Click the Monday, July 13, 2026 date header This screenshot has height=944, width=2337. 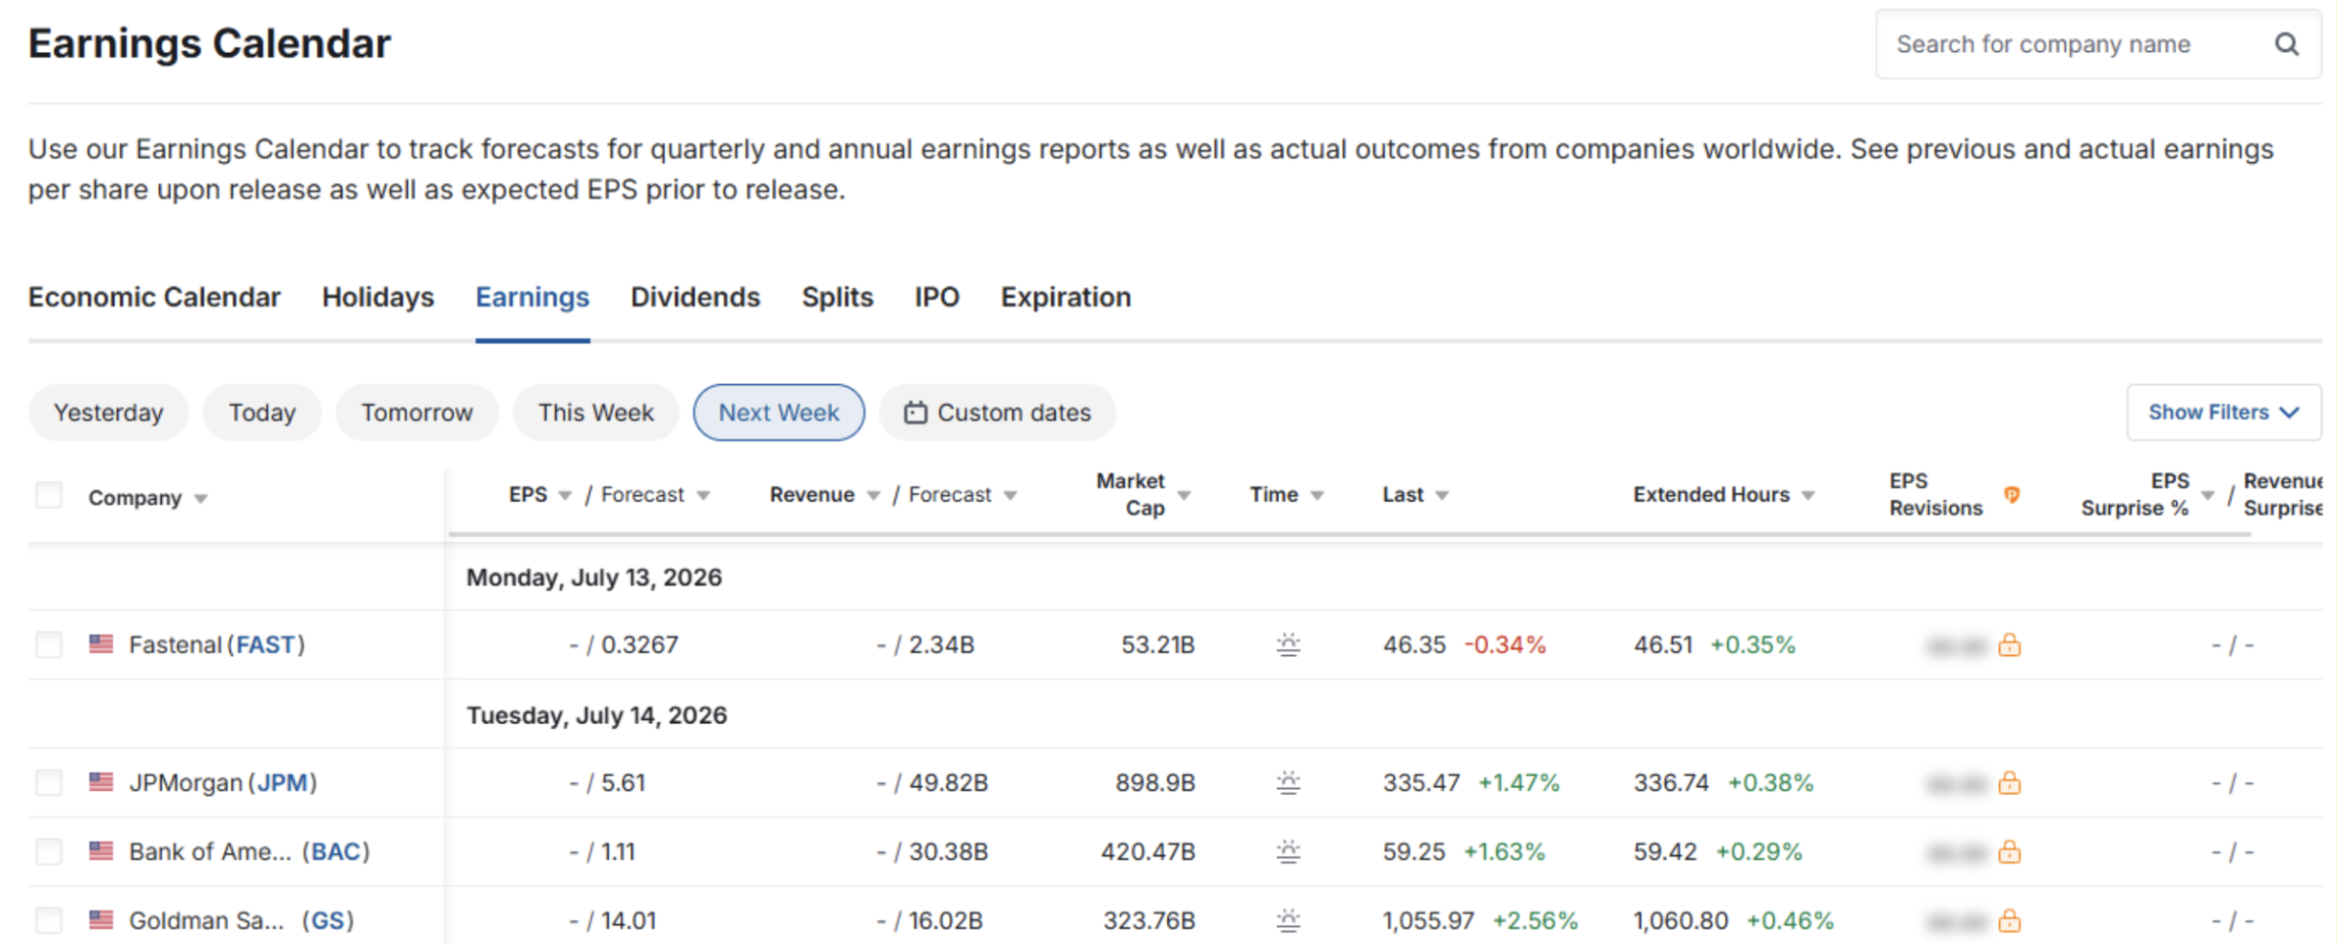(594, 577)
